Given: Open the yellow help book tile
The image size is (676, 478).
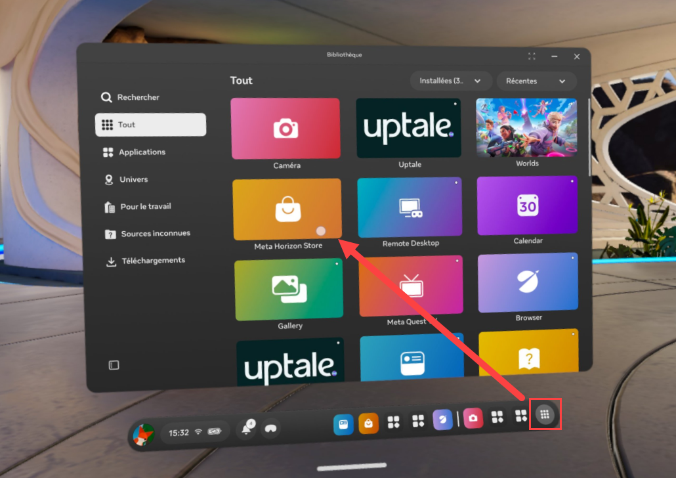Looking at the screenshot, I should [x=529, y=353].
